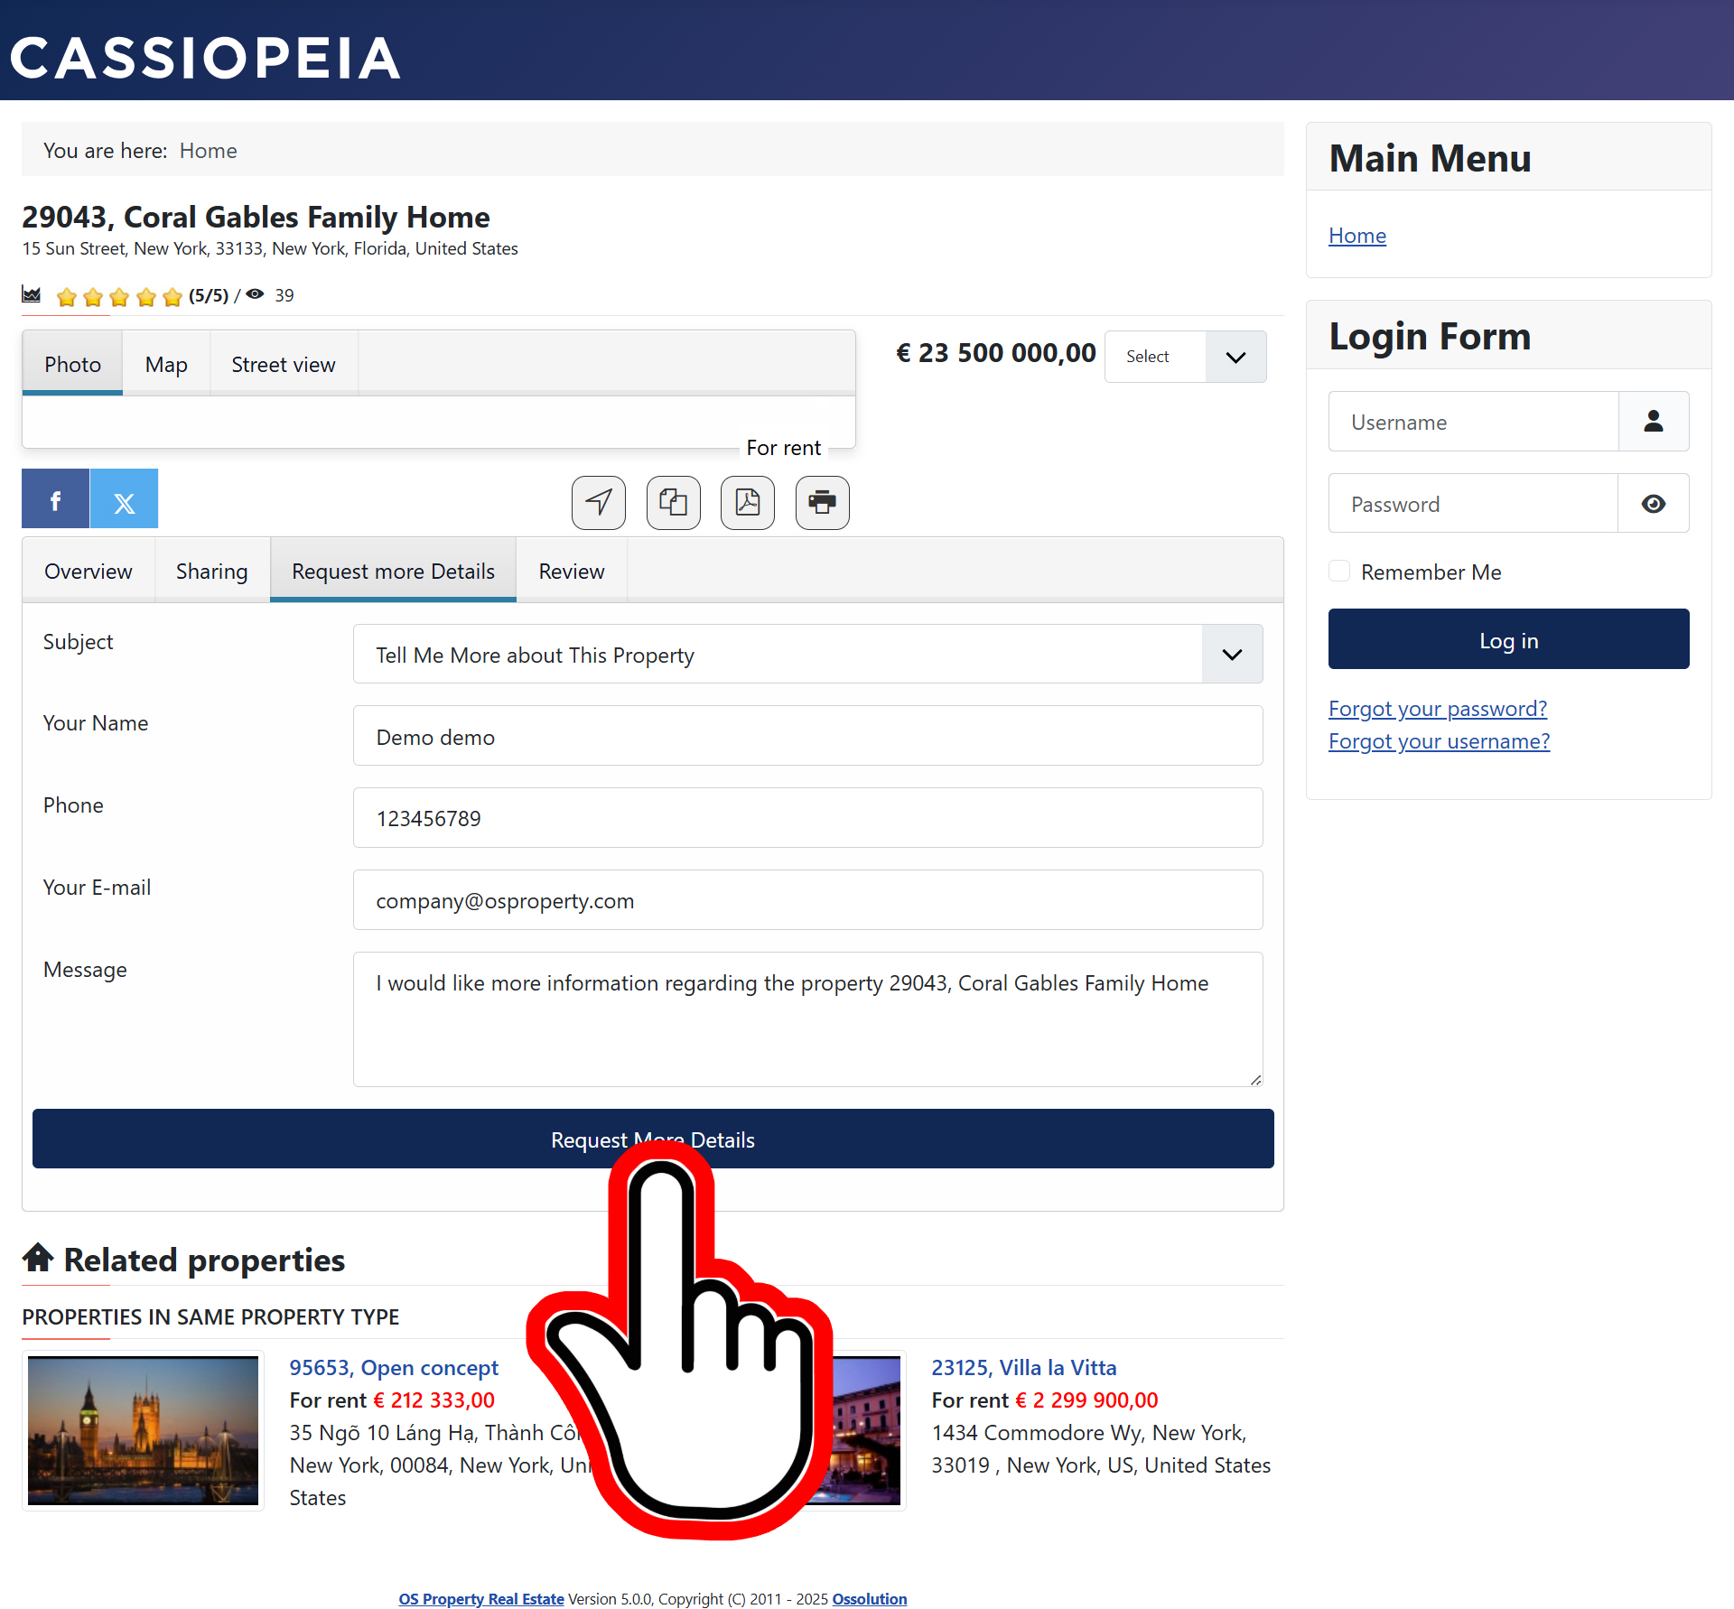The image size is (1734, 1609).
Task: Switch to the Street view tab
Action: point(284,364)
